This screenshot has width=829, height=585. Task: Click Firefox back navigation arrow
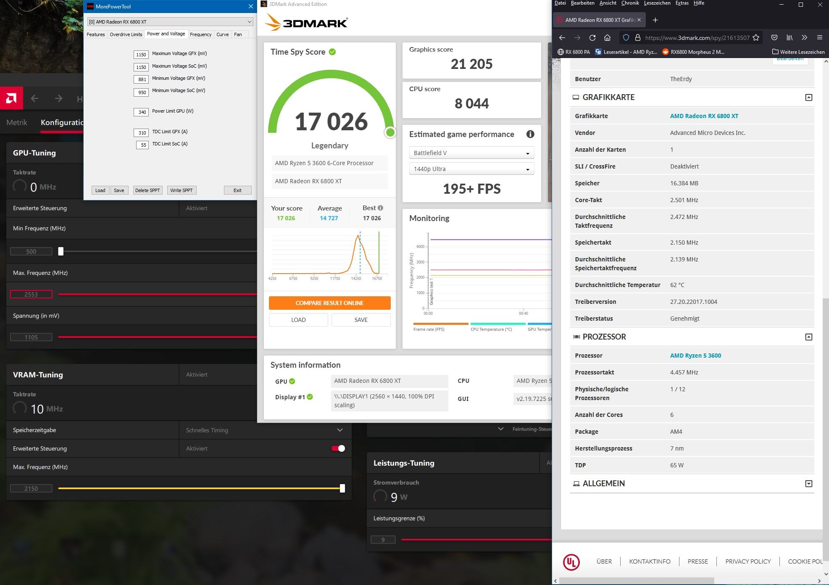562,38
